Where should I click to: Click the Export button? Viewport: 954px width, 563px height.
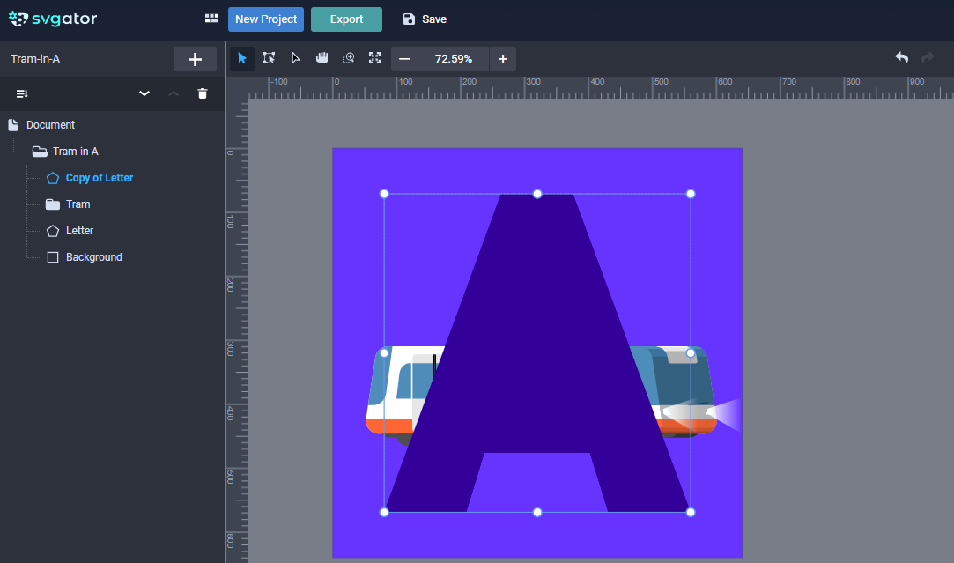346,19
